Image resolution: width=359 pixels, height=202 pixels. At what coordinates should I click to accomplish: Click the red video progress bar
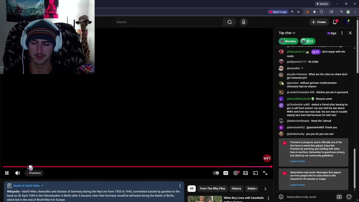tap(137, 167)
